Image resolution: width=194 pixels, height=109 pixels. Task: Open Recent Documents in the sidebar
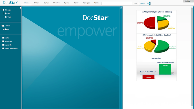pos(11,49)
